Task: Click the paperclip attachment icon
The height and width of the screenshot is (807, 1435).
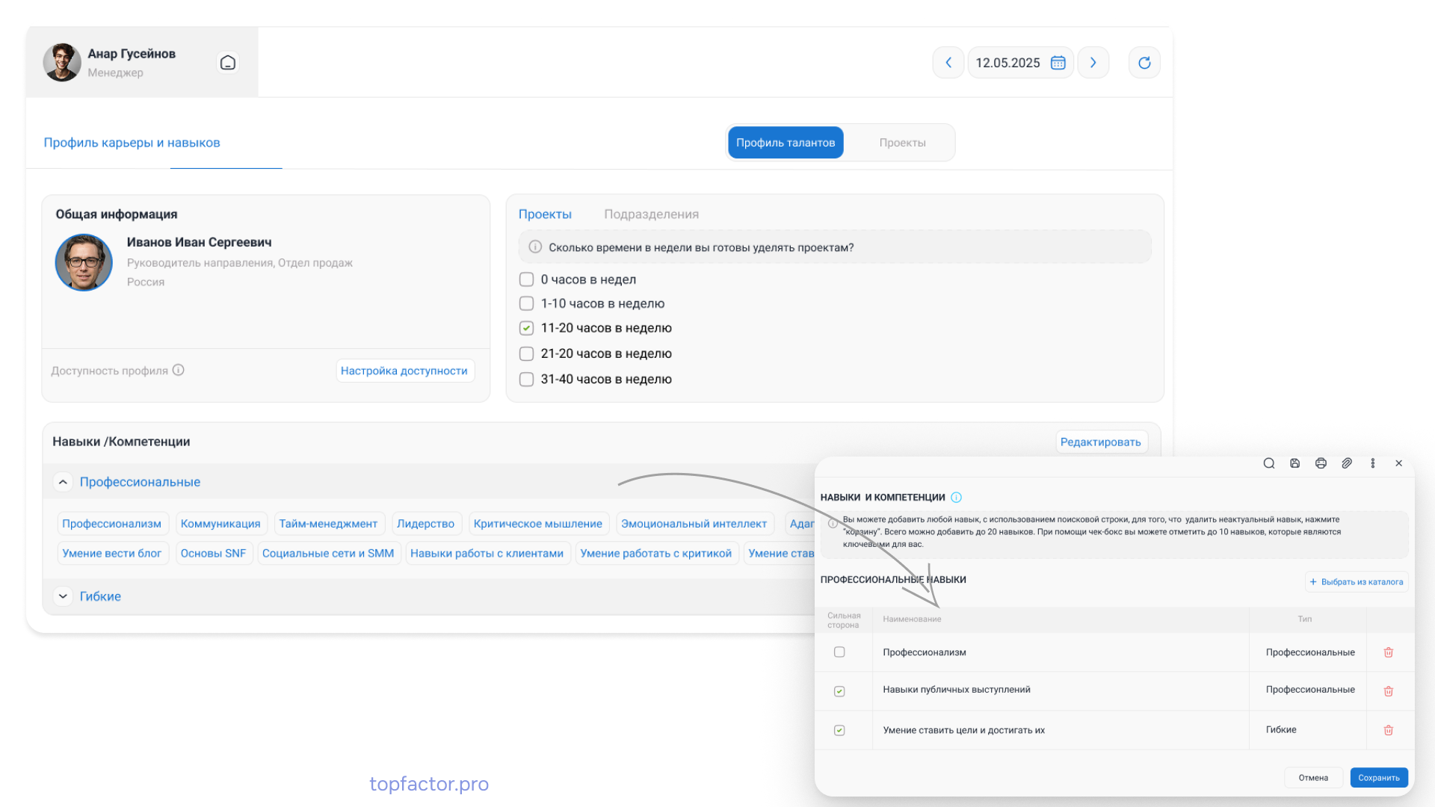Action: pyautogui.click(x=1347, y=463)
